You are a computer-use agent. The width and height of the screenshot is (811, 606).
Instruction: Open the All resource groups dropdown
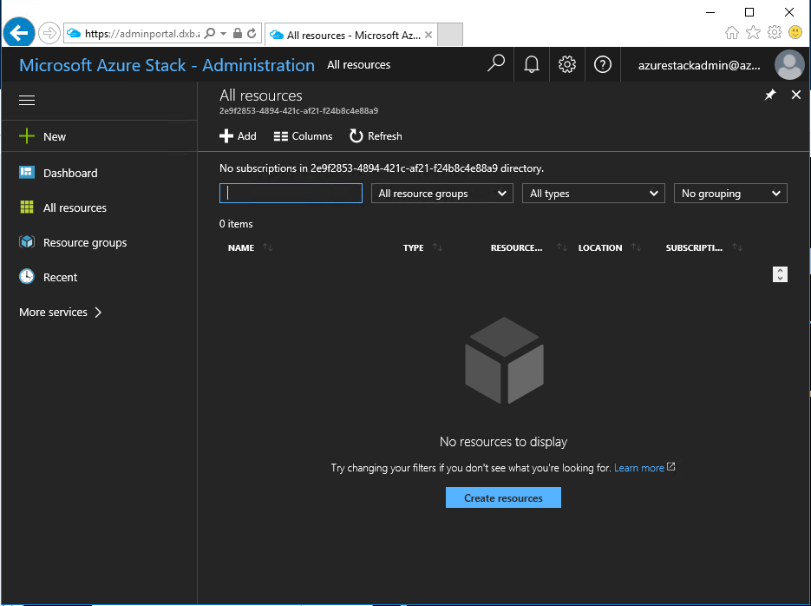point(442,193)
